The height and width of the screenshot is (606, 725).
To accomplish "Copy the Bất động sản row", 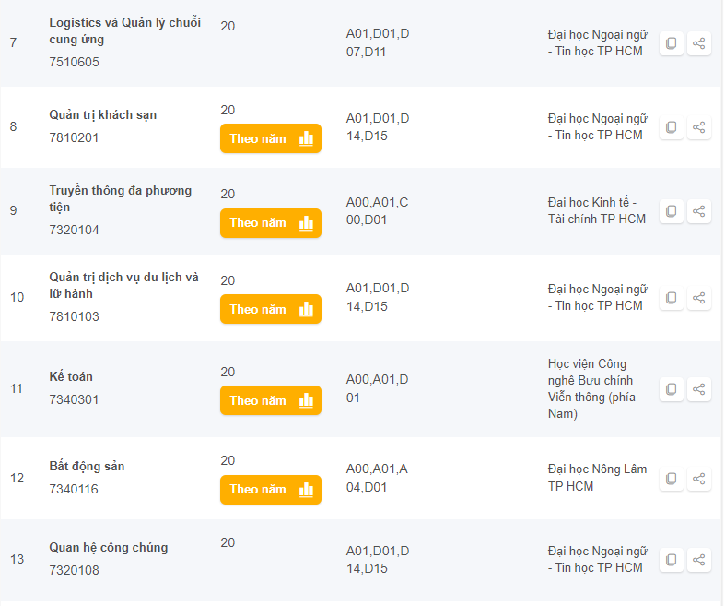I will coord(672,478).
